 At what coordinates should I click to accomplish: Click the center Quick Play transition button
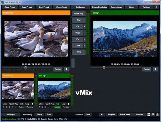pyautogui.click(x=79, y=14)
